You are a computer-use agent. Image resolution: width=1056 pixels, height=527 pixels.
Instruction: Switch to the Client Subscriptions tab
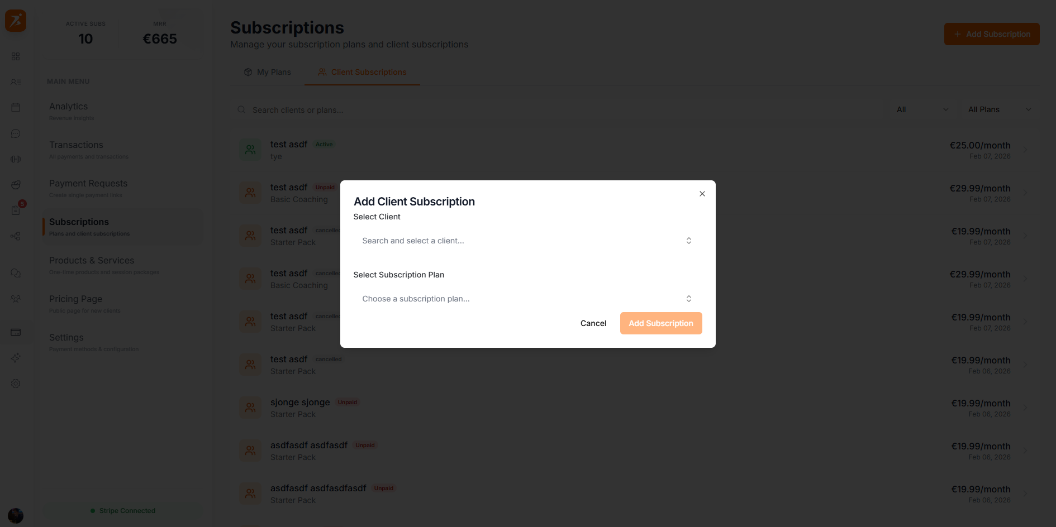coord(362,72)
